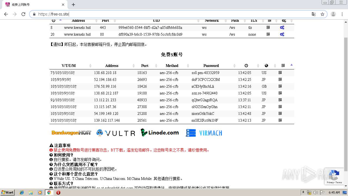The image size is (348, 196).
Task: Sort S accounts by Address column
Action: tap(114, 66)
